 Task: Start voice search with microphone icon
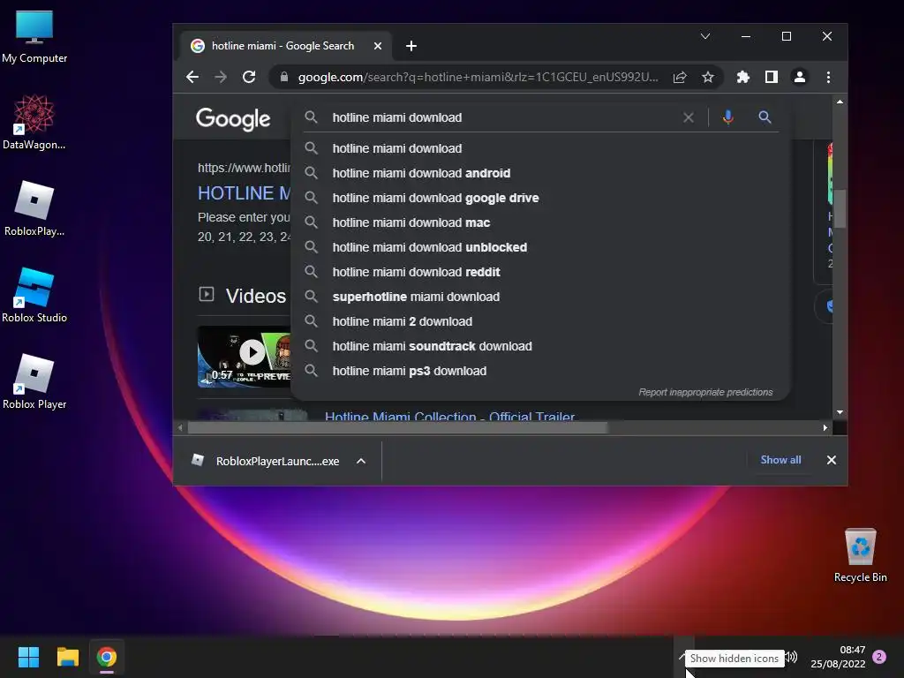point(728,117)
